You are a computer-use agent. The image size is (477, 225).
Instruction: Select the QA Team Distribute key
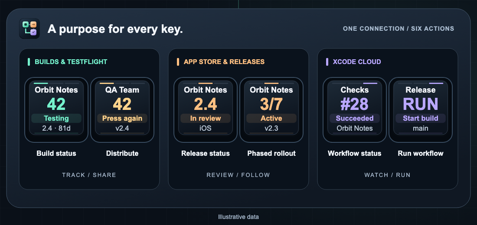coord(122,109)
